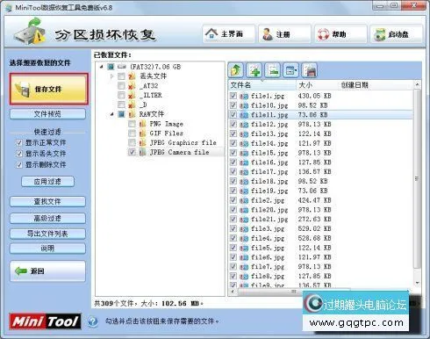The height and width of the screenshot is (339, 430).
Task: Click the vertical scrollbar thumb of file list
Action: 417,178
